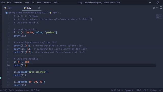
Task: Open the feedback icon in status bar
Action: pos(160,90)
